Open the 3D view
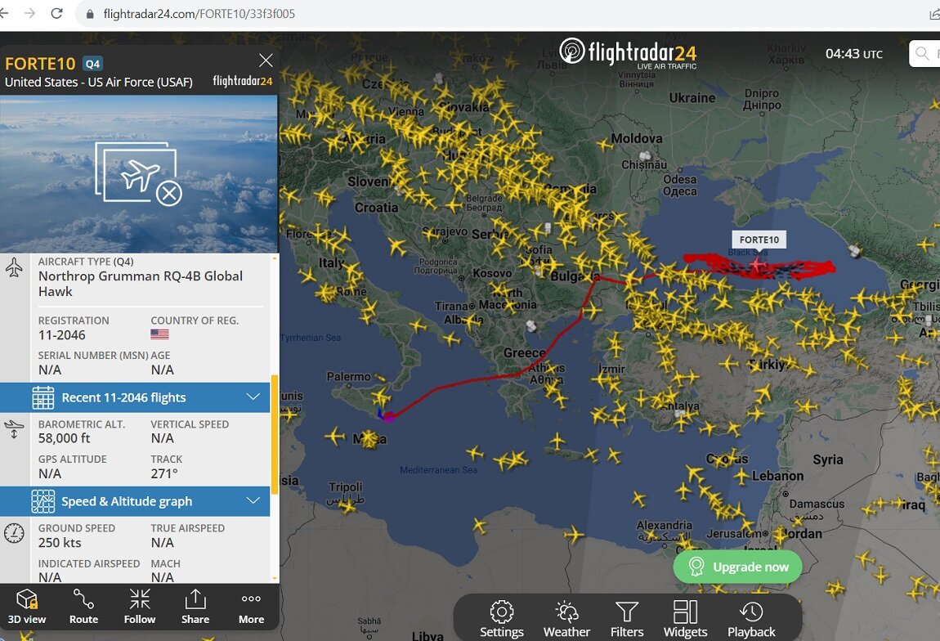Viewport: 940px width, 641px height. (x=26, y=606)
